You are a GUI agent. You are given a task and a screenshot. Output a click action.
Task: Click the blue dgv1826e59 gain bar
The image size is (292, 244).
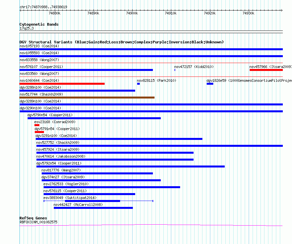[x=210, y=84]
